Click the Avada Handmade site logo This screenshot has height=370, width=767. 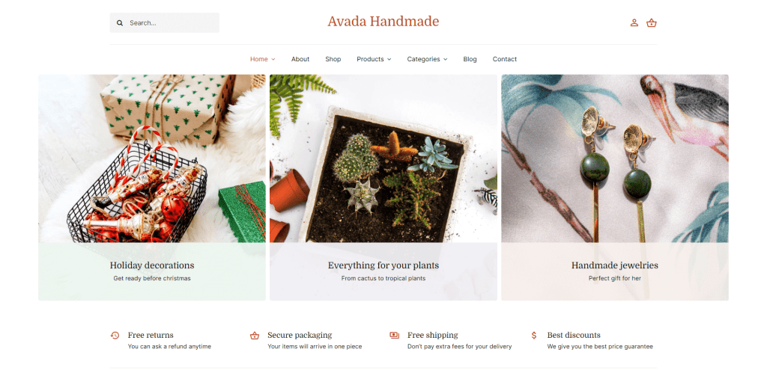point(383,22)
